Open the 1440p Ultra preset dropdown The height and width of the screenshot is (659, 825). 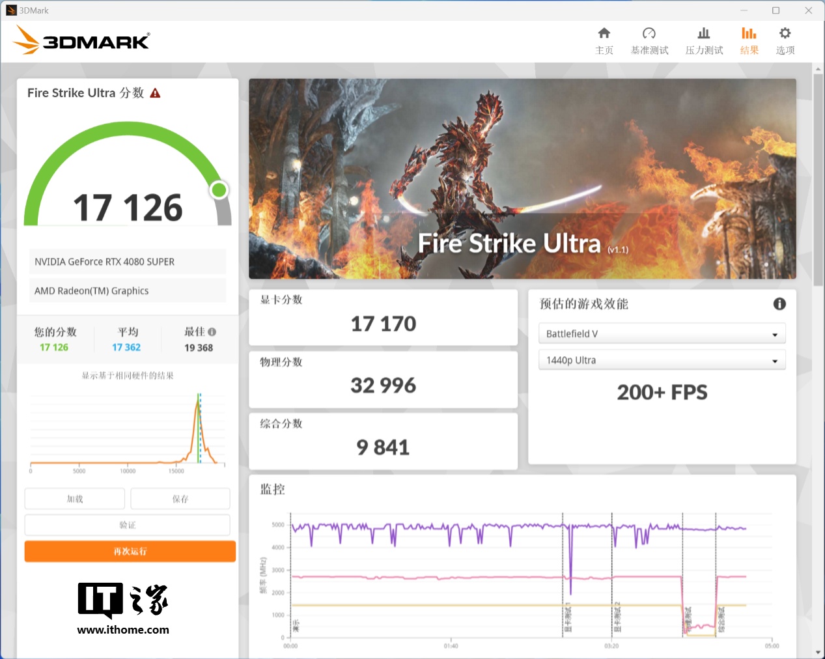click(x=662, y=359)
